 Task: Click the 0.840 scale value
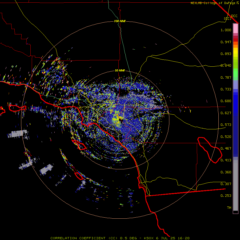226,66
